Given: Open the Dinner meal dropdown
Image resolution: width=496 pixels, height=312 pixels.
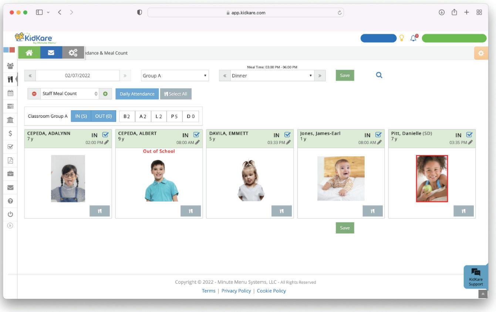Looking at the screenshot, I should coord(272,76).
